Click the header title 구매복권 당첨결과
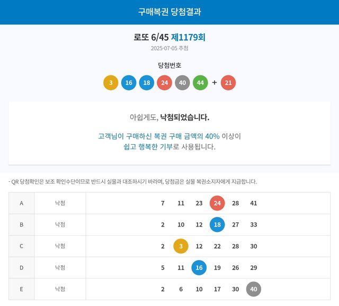339x306 pixels. [x=169, y=12]
